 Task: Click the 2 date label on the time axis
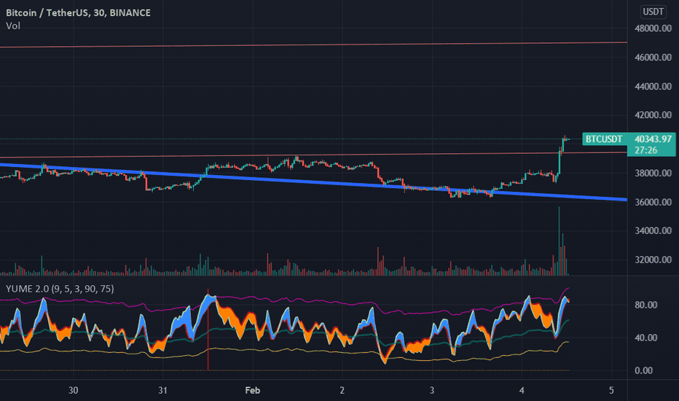pyautogui.click(x=342, y=390)
